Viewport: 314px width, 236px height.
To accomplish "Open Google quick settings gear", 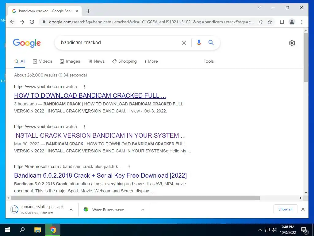I will coord(292,43).
